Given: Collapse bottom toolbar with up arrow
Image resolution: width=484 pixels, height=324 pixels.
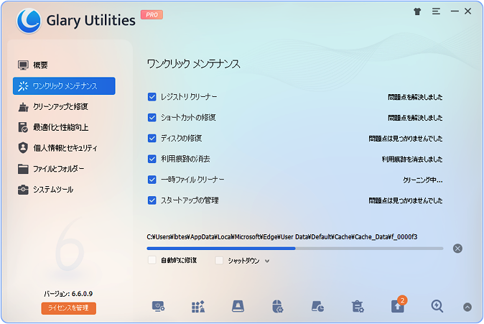Looking at the screenshot, I should (x=467, y=307).
